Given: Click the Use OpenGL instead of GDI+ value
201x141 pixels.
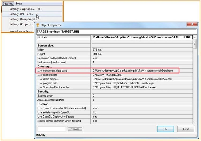Looking at the screenshot, I should point(95,108).
